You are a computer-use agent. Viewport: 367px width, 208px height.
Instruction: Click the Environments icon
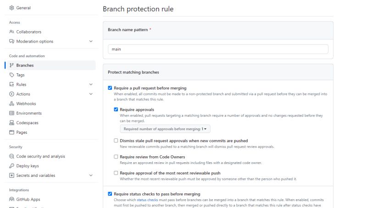tap(12, 113)
